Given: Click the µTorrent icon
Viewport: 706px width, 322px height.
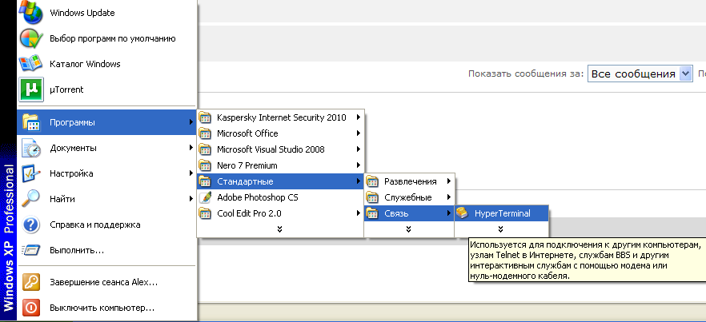Looking at the screenshot, I should pos(30,89).
